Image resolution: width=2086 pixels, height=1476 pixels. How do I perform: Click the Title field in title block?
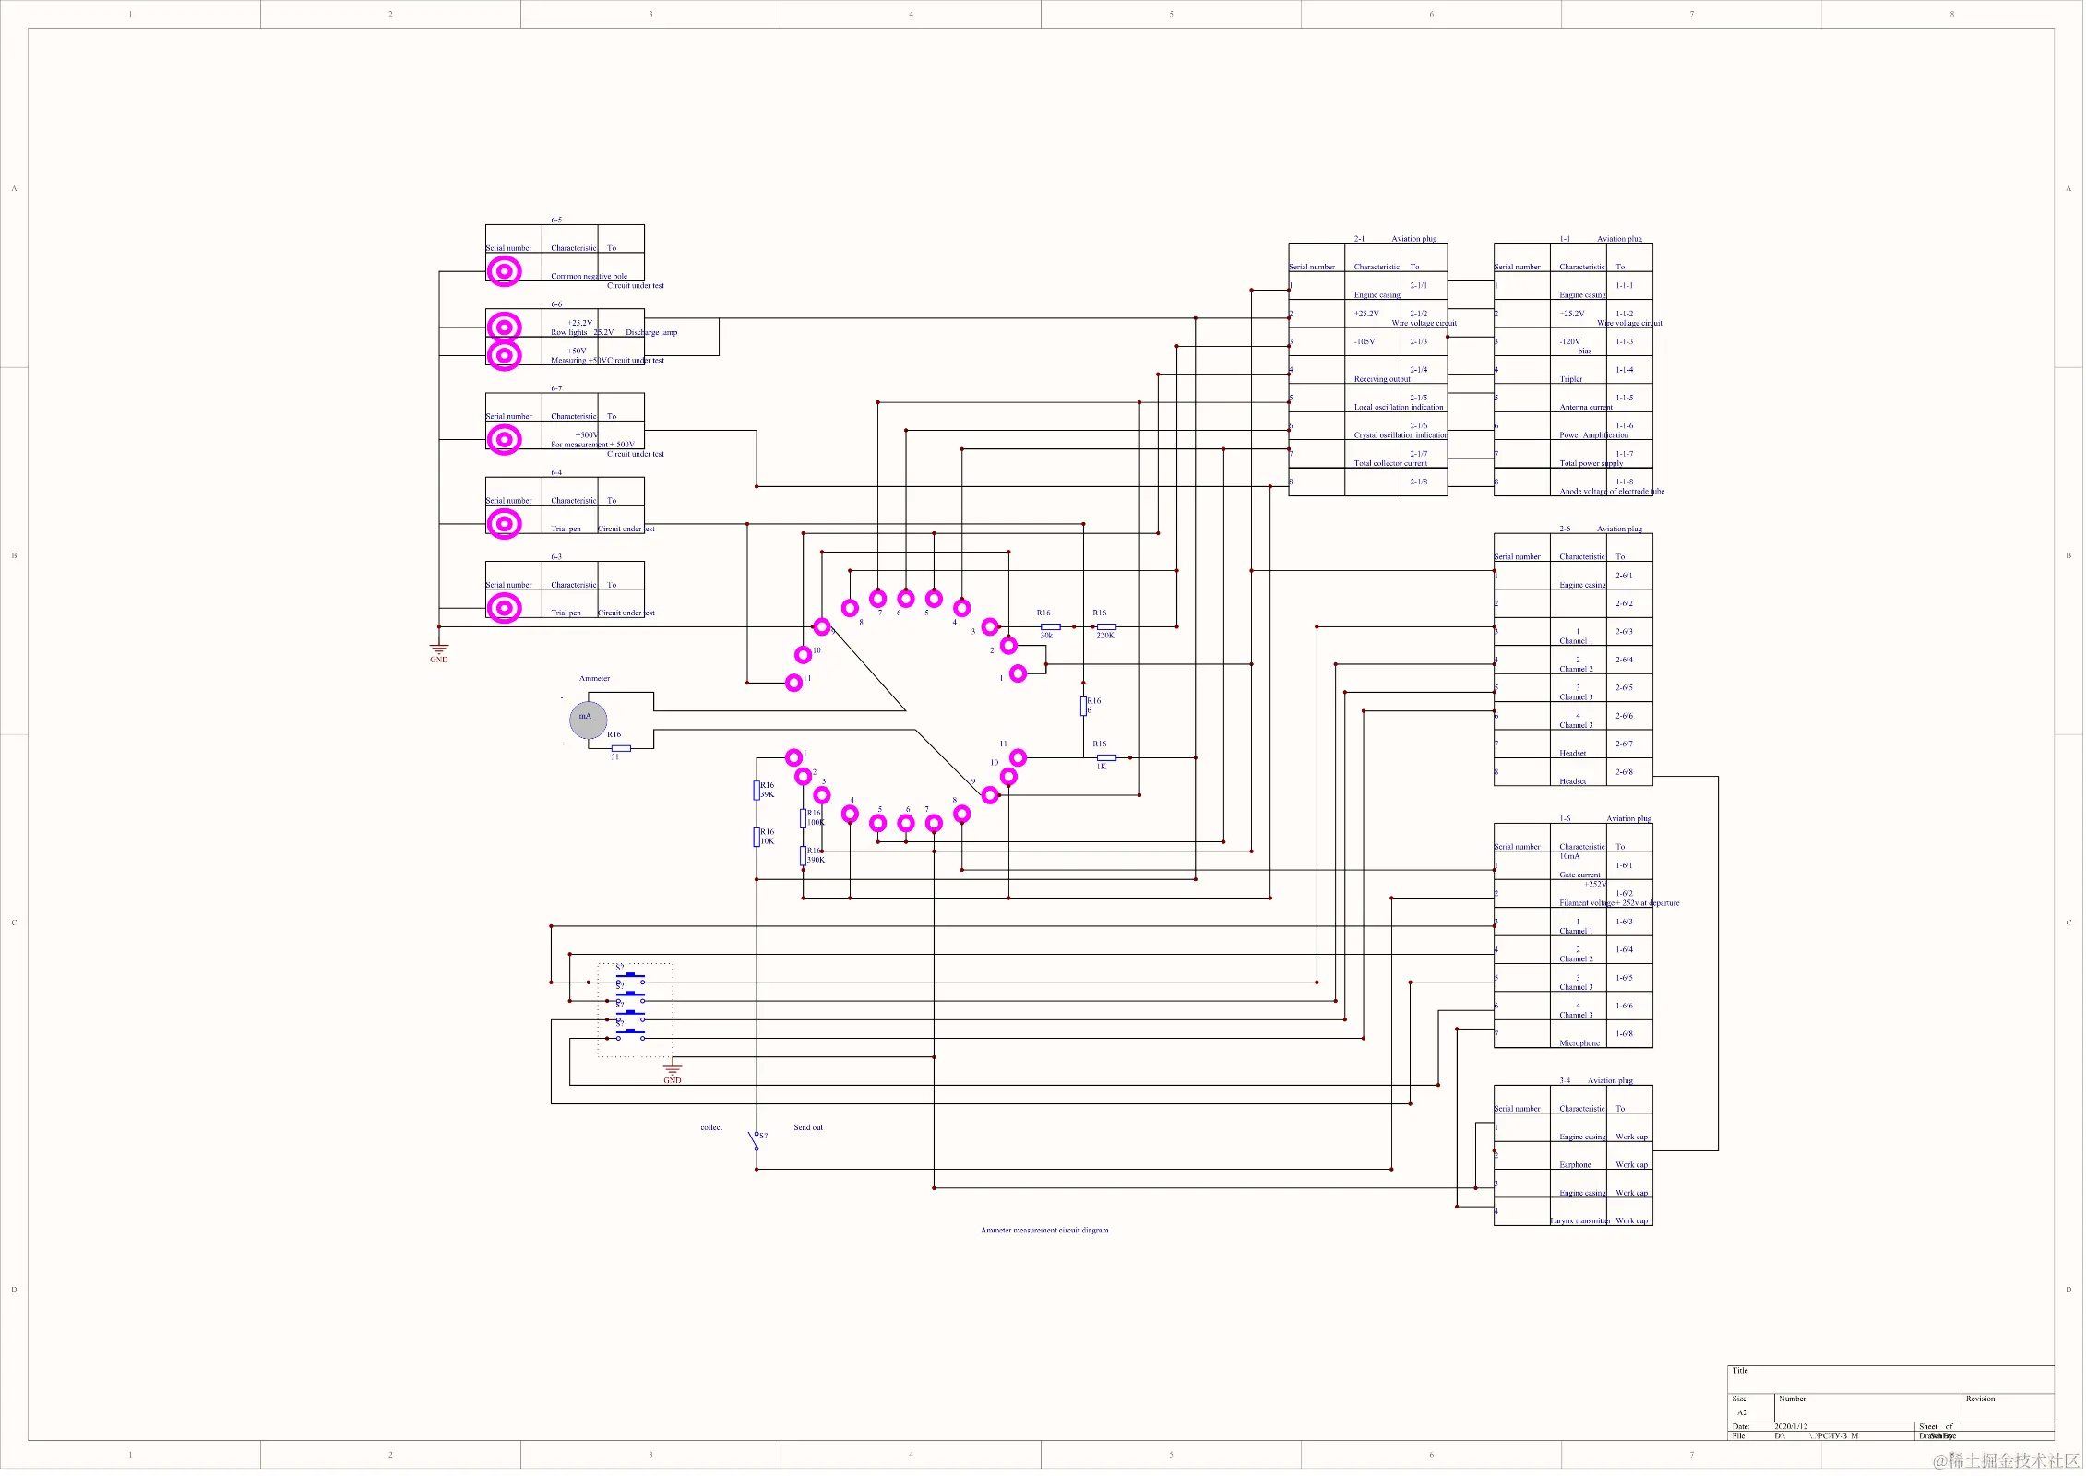(x=1889, y=1379)
